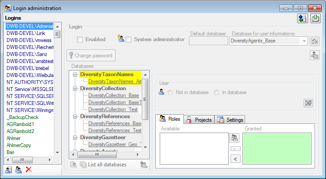Click the lock icon below the database dropdown
326x179 pixels.
click(314, 55)
